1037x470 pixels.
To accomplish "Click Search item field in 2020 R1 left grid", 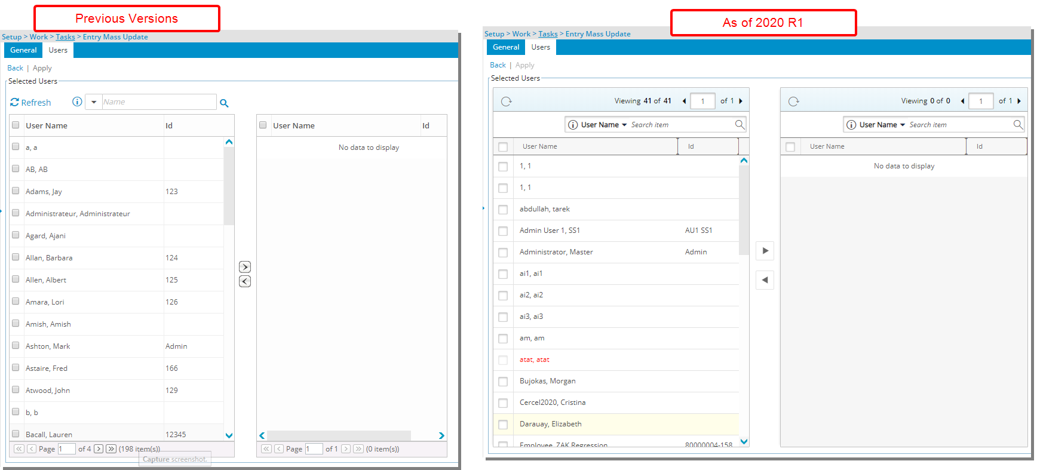I will pyautogui.click(x=681, y=125).
